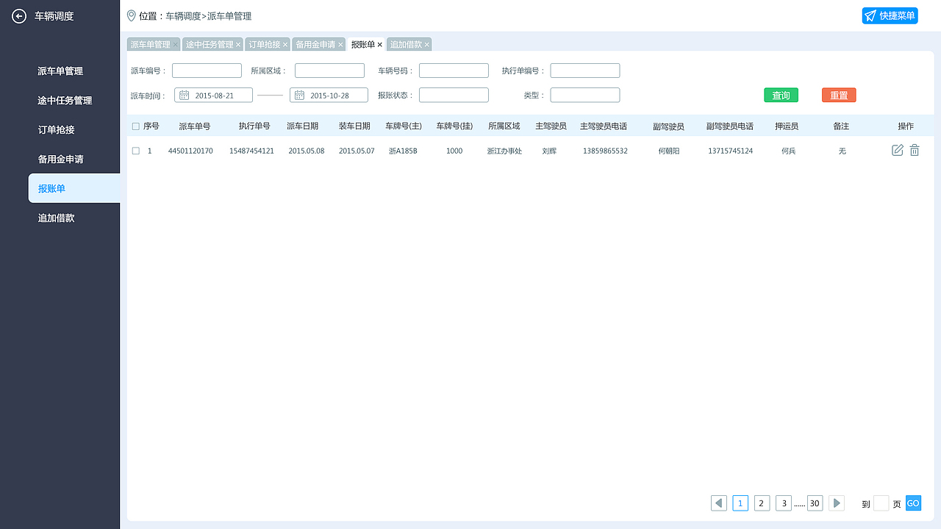The image size is (941, 529).
Task: Go to page 3
Action: coord(784,503)
